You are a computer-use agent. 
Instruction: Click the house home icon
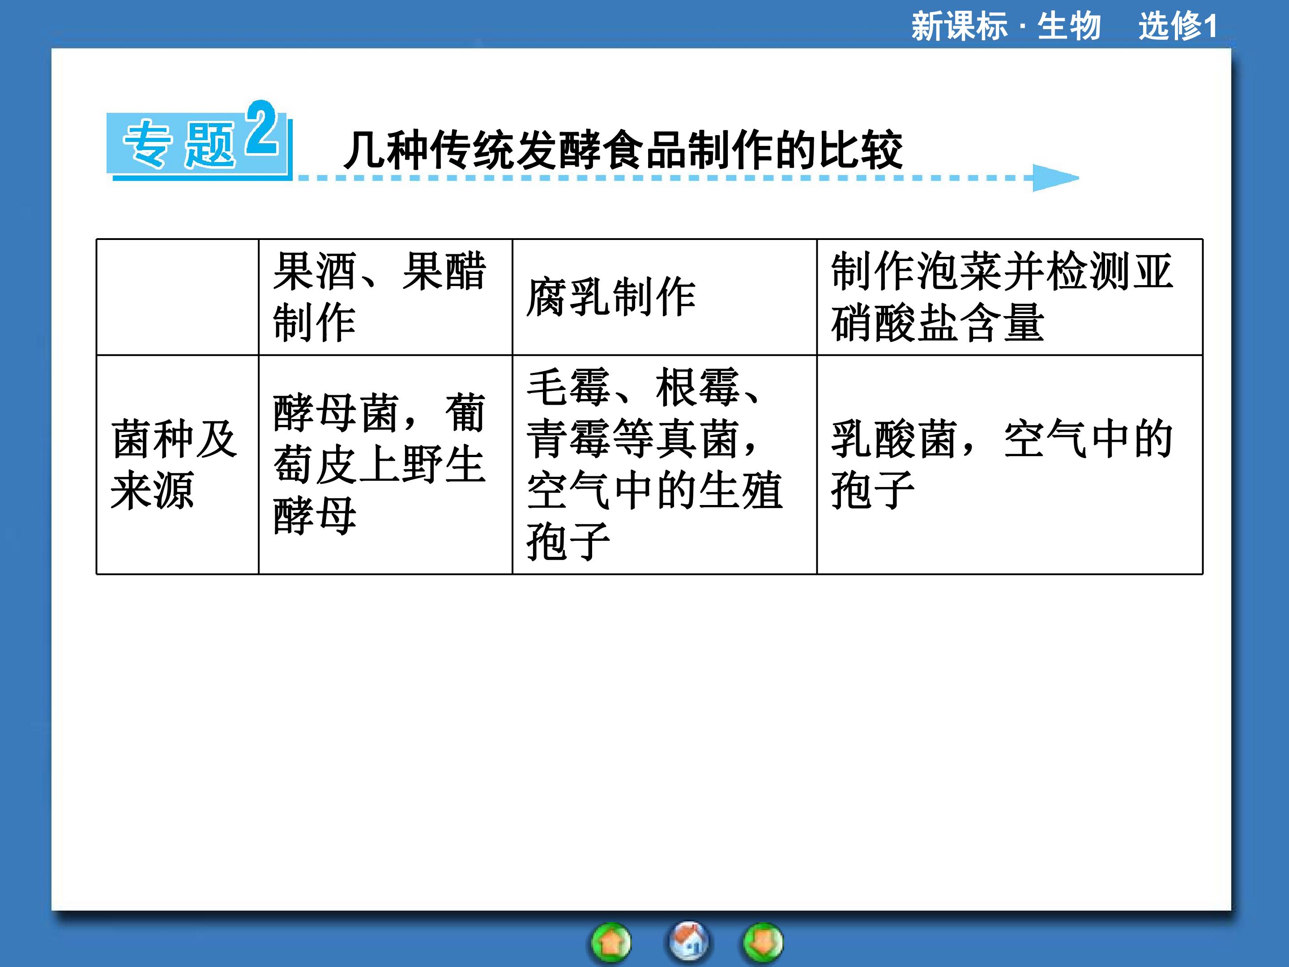pos(689,941)
